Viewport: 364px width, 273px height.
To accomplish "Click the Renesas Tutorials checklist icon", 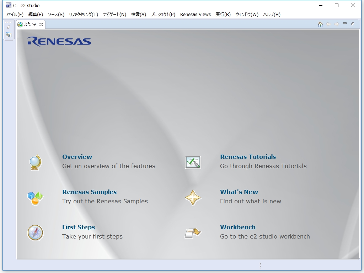I will [193, 162].
